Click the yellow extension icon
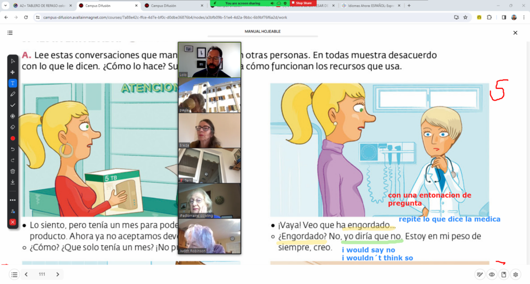Image resolution: width=530 pixels, height=284 pixels. tap(479, 17)
